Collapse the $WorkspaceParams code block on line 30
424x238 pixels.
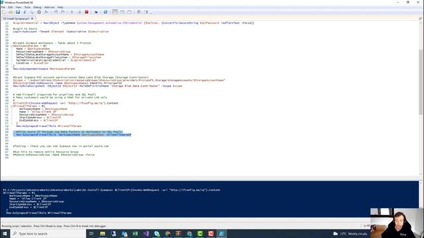pos(11,46)
